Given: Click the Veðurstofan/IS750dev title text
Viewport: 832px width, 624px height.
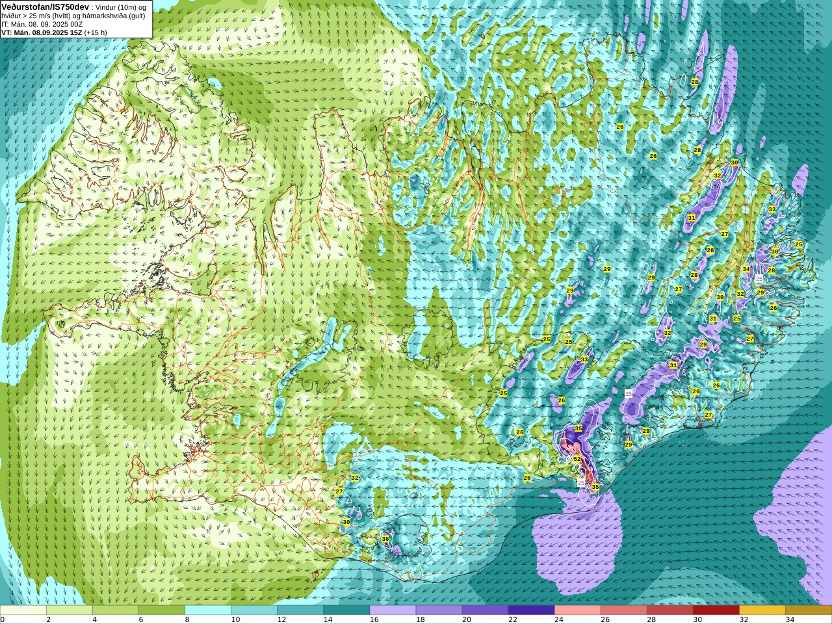Looking at the screenshot, I should [45, 6].
